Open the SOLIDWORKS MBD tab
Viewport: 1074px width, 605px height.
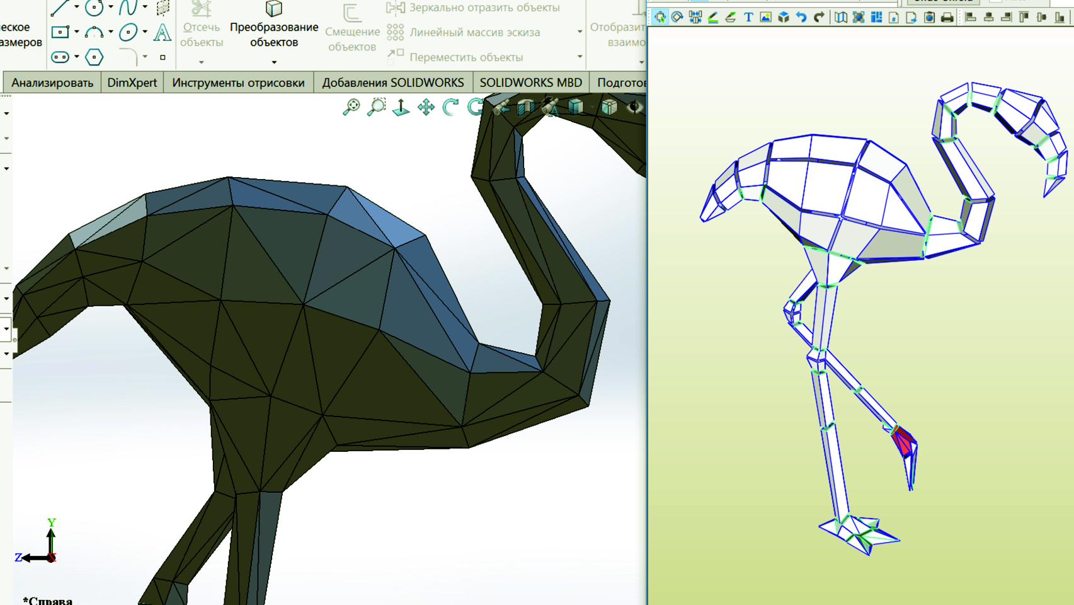coord(531,83)
